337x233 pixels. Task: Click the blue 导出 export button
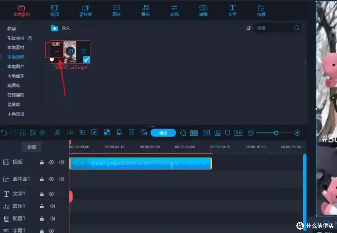point(163,133)
